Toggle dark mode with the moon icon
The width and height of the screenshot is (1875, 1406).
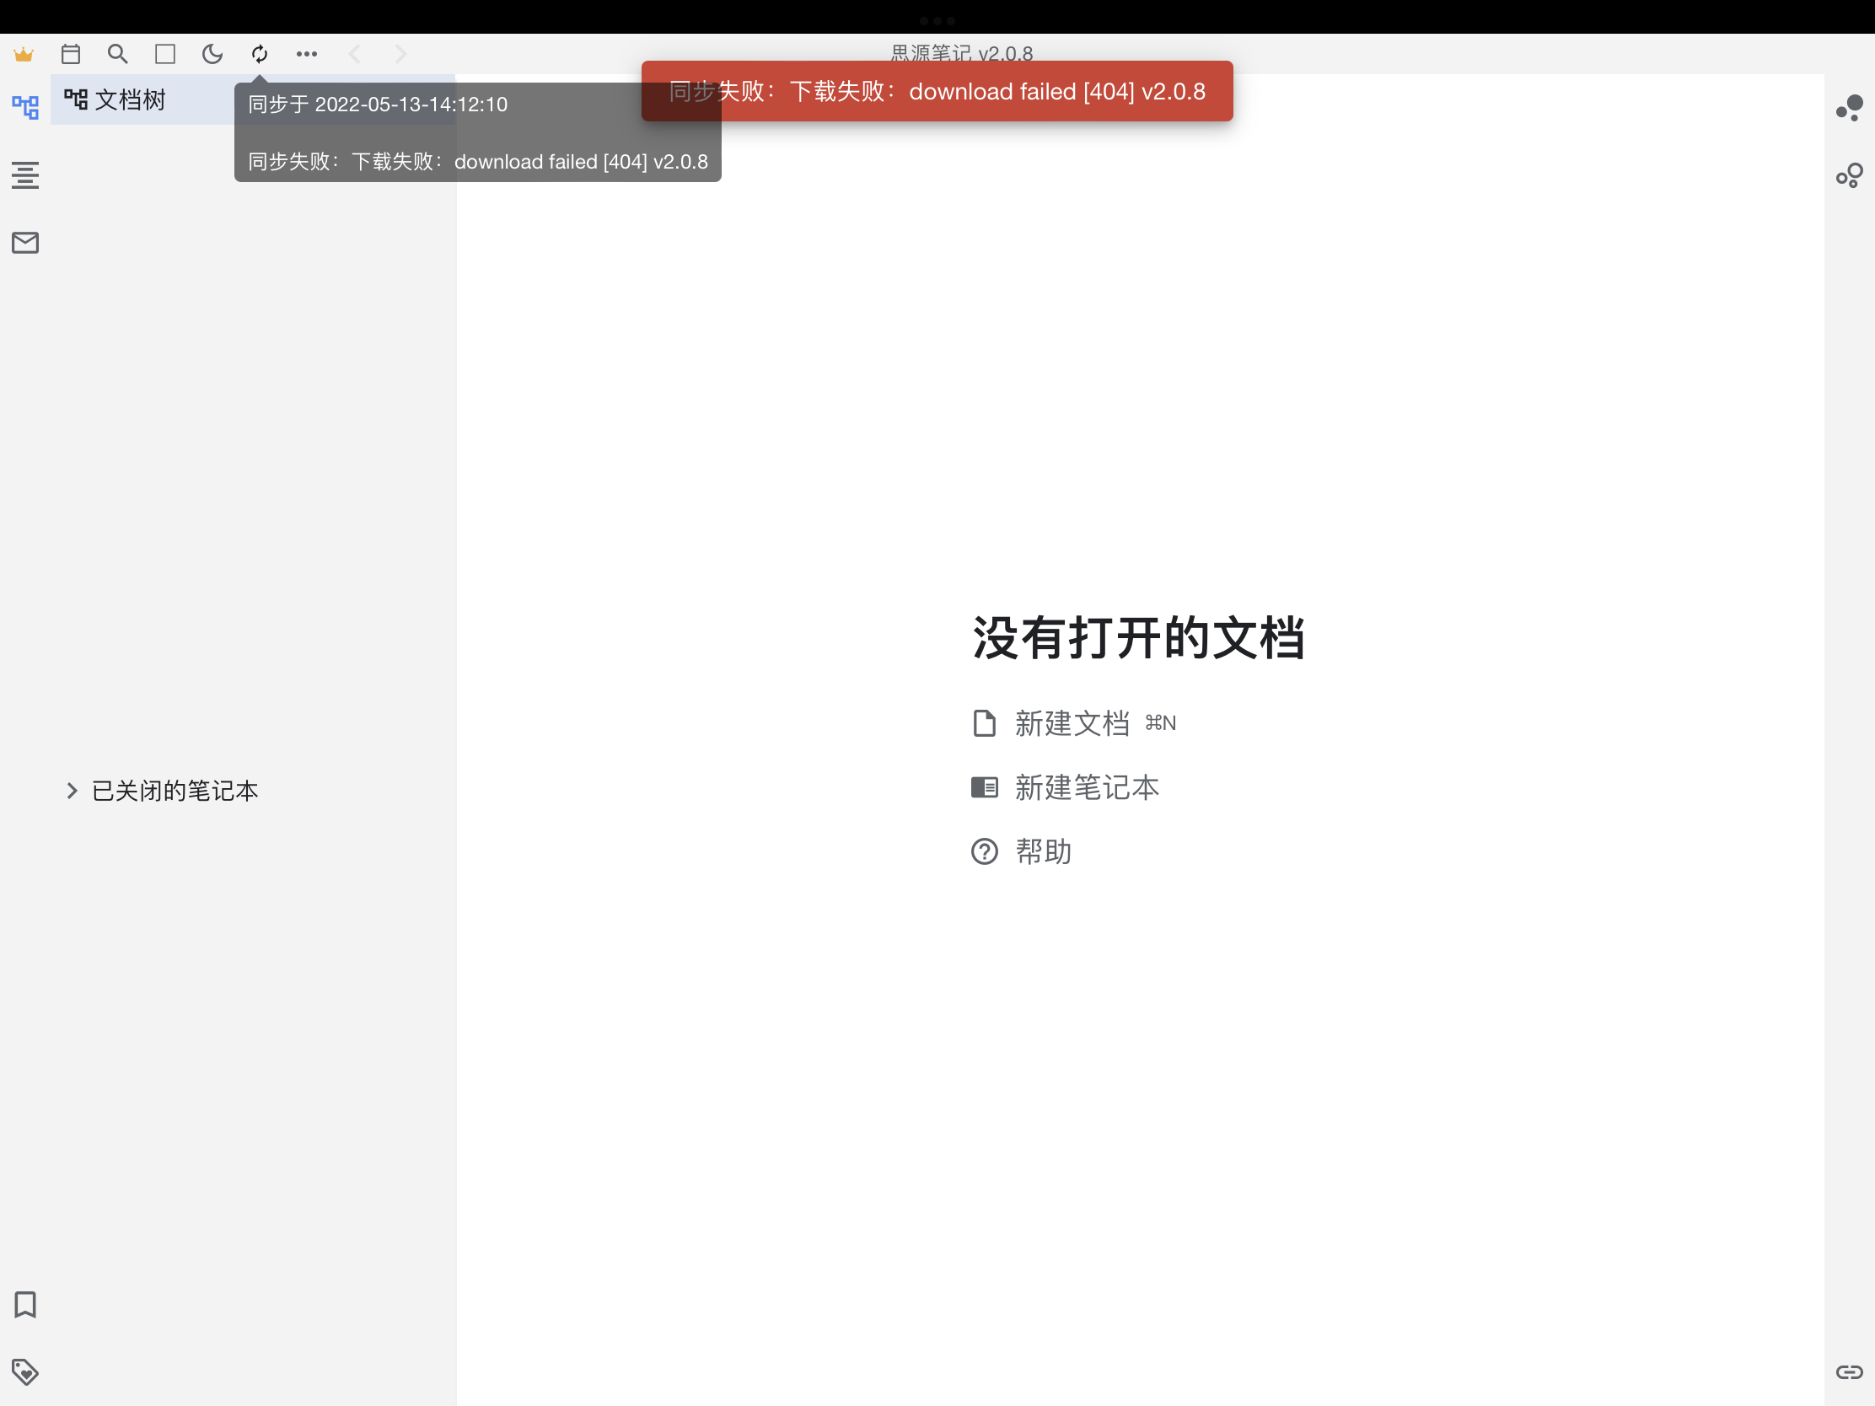[x=212, y=53]
